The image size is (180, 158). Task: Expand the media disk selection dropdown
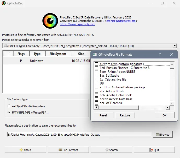click(x=175, y=46)
